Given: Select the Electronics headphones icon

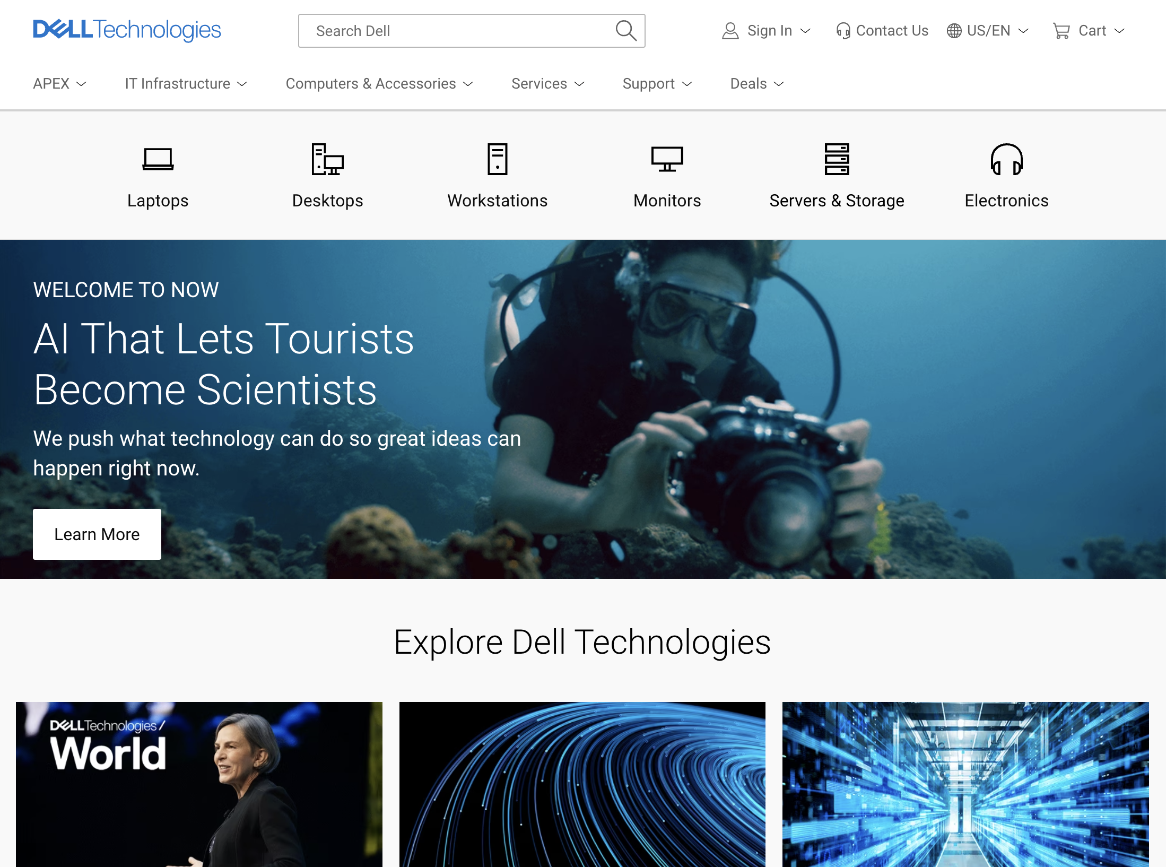Looking at the screenshot, I should pos(1006,159).
